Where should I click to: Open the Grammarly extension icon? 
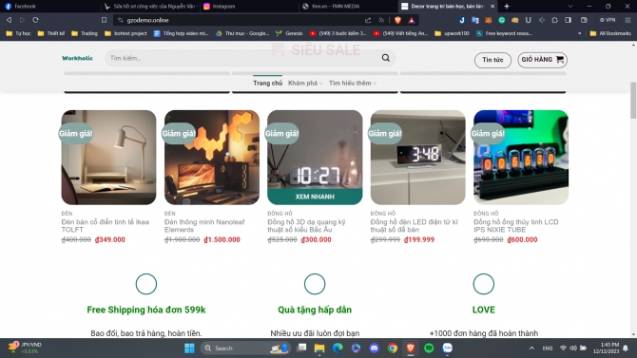(x=502, y=20)
